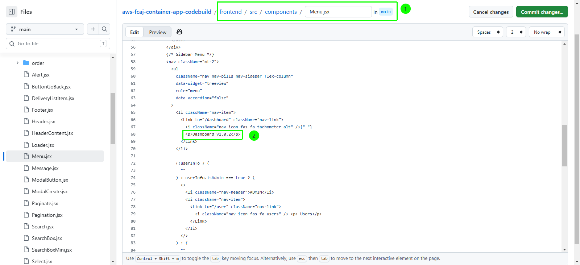This screenshot has width=580, height=265.
Task: Open frontend breadcrumb link
Action: coord(231,12)
